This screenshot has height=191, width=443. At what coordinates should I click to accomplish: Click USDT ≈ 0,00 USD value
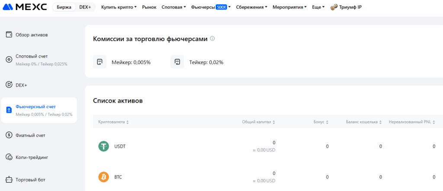[x=264, y=150]
